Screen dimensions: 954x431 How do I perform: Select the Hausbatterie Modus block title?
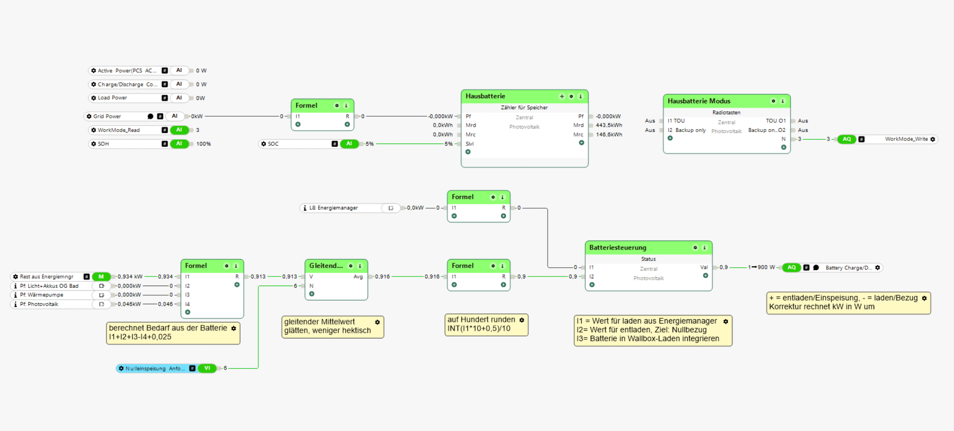[699, 101]
